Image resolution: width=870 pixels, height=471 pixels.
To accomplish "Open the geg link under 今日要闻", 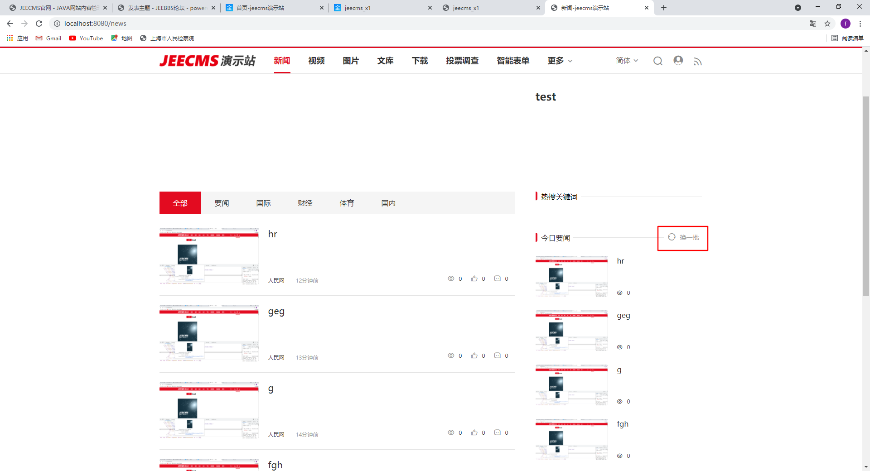I will point(623,316).
